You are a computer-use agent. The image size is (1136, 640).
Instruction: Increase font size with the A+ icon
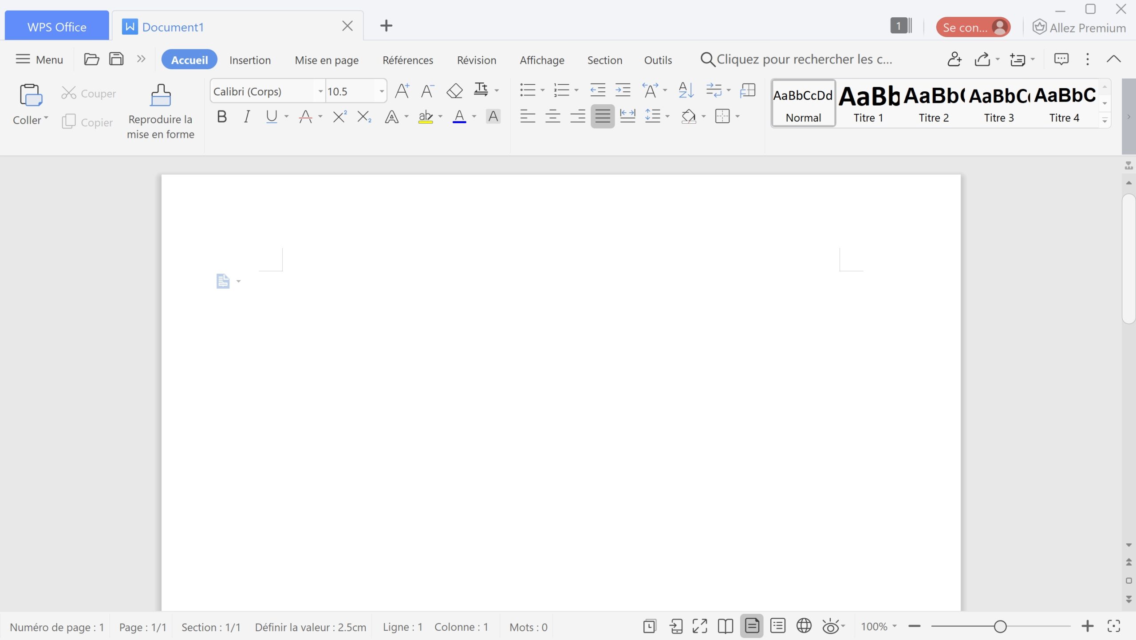[402, 90]
